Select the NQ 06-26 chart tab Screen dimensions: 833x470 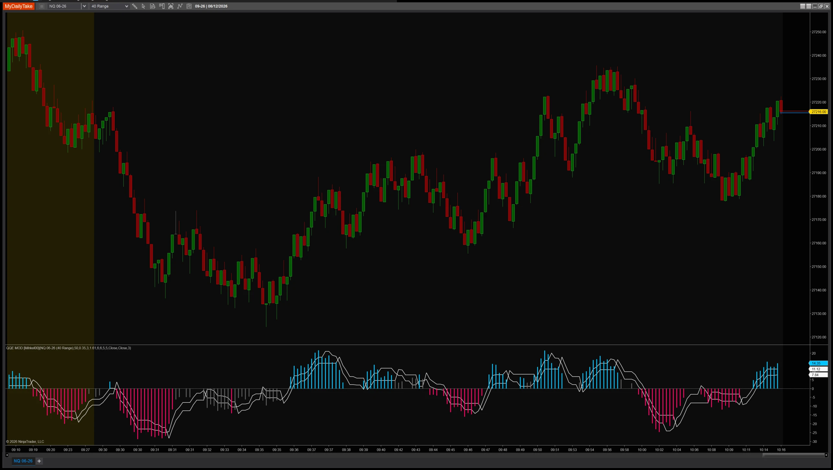(x=23, y=461)
